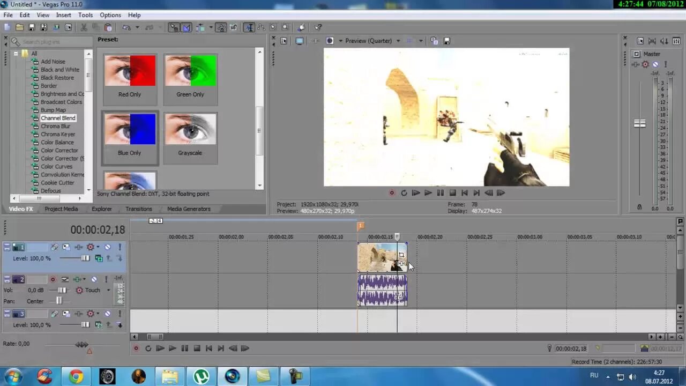Mute the Master bus
This screenshot has height=386, width=686.
click(655, 64)
